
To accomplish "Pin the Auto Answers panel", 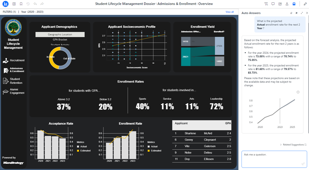I will pyautogui.click(x=297, y=13).
